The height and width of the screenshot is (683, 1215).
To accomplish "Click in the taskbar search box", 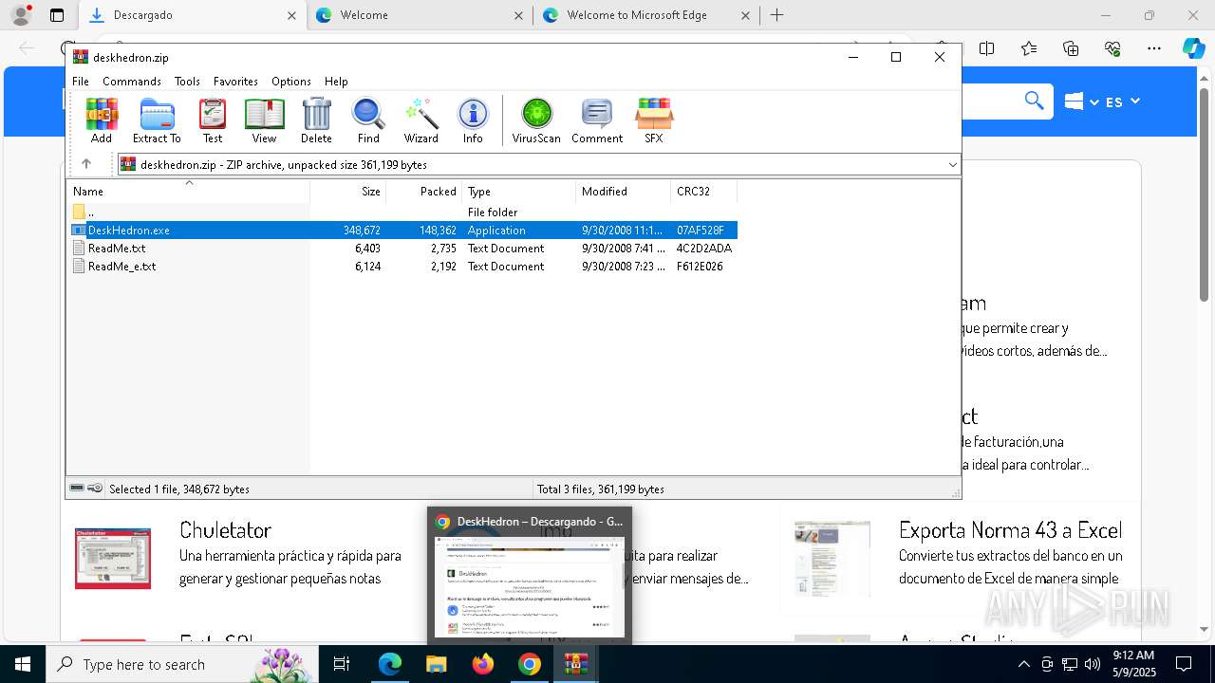I will pyautogui.click(x=181, y=664).
